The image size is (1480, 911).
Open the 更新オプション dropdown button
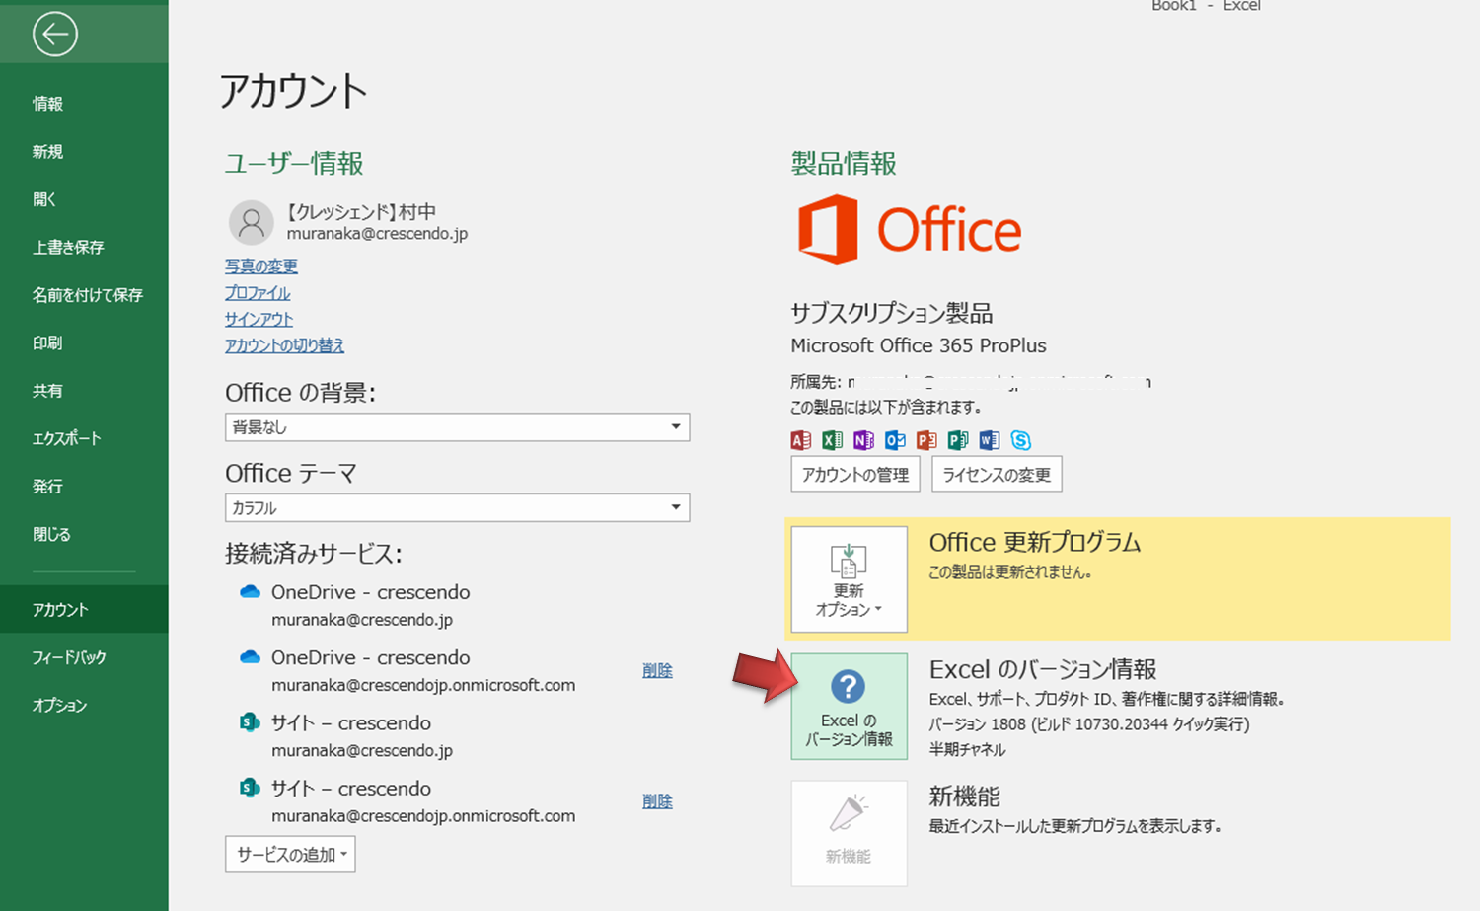(x=849, y=579)
